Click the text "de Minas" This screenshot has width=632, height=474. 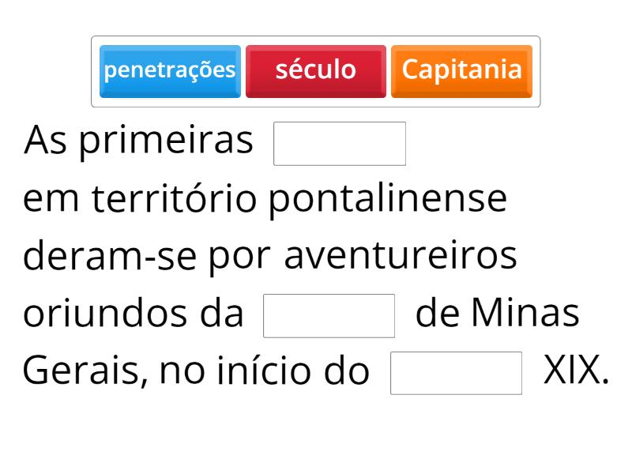pos(497,314)
